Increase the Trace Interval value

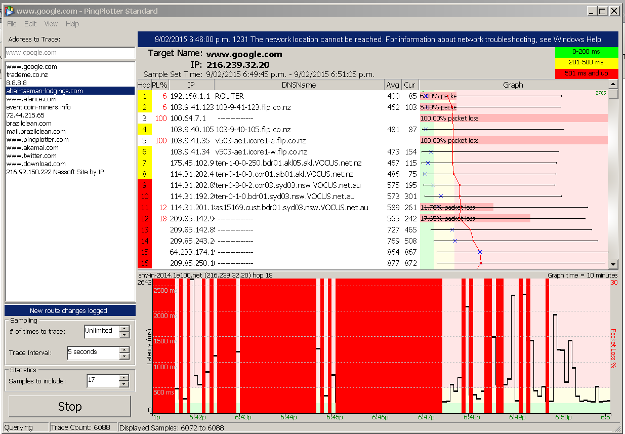pos(124,349)
